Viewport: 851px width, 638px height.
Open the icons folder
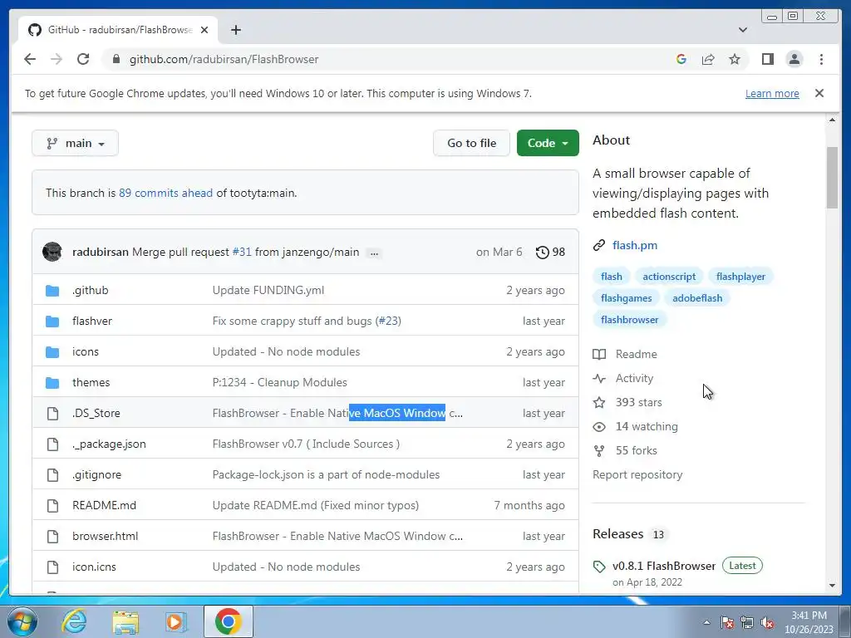(x=86, y=351)
